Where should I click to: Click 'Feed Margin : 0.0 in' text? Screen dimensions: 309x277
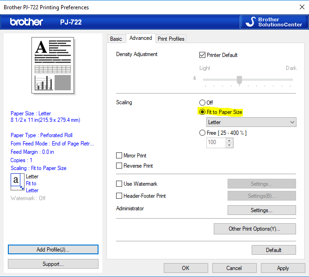32,152
